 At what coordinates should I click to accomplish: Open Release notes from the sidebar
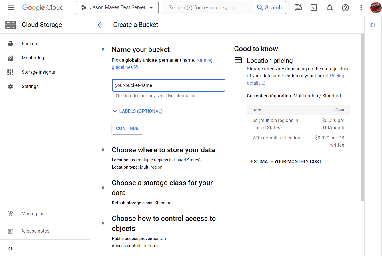tap(35, 231)
